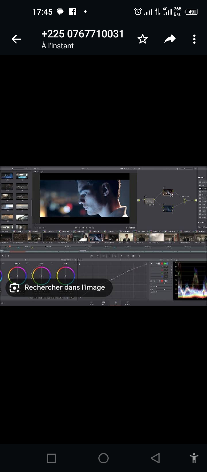The image size is (207, 472).
Task: Toggle the loop playback icon
Action: tap(93, 228)
